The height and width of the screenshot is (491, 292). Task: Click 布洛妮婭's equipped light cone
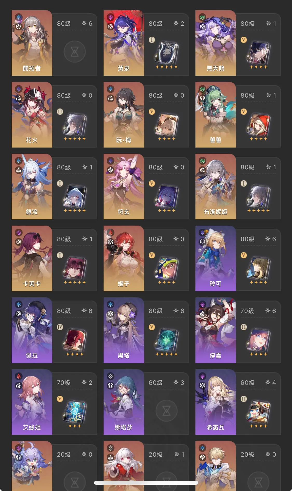[x=258, y=196]
